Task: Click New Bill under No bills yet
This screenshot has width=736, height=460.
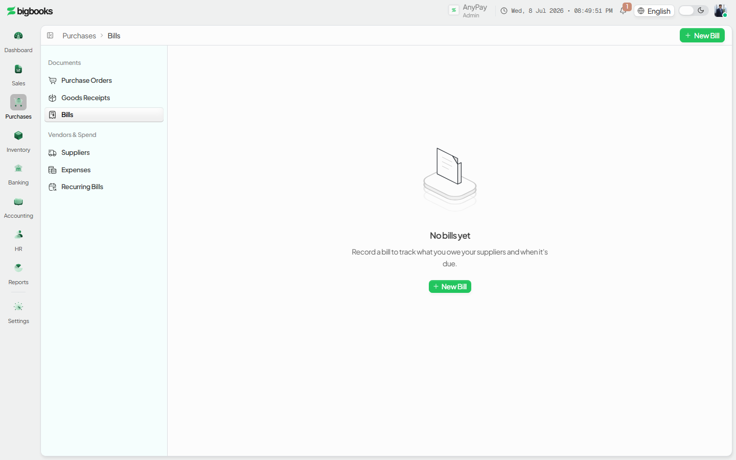Action: click(450, 287)
